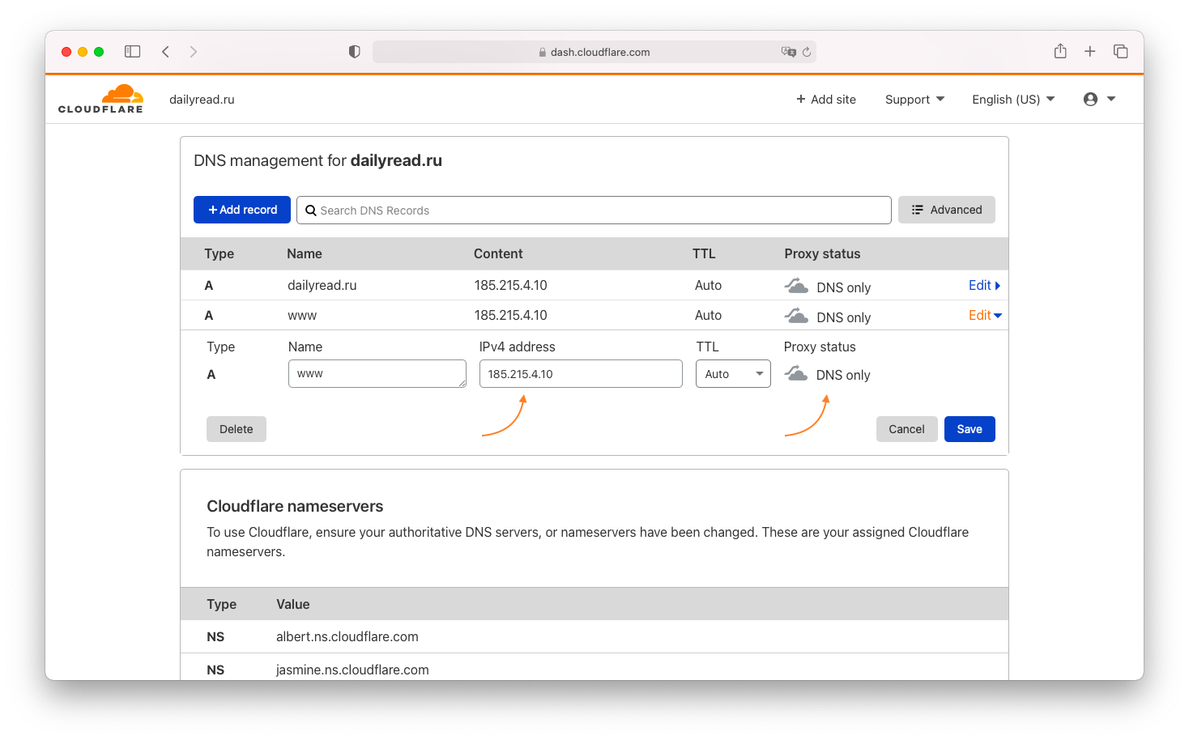The width and height of the screenshot is (1189, 740).
Task: Go forward with the browser forward arrow
Action: (194, 52)
